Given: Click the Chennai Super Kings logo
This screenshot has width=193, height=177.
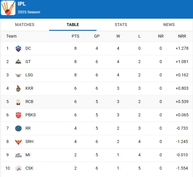Looking at the screenshot, I should [18, 168].
